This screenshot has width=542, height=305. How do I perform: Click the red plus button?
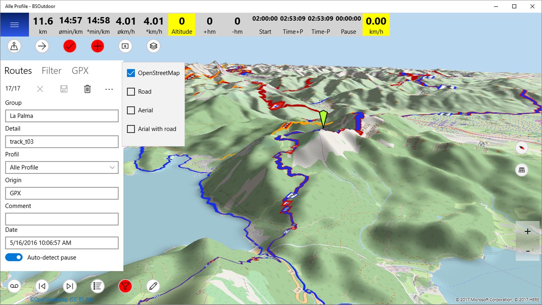pos(98,46)
